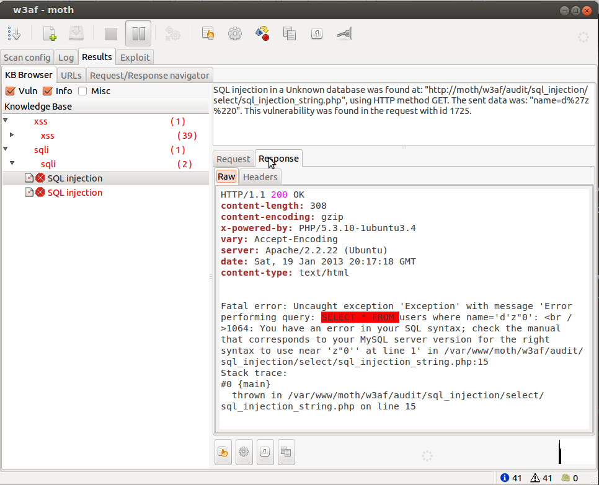Image resolution: width=599 pixels, height=485 pixels.
Task: Enable the Misc checkbox
Action: tap(82, 91)
